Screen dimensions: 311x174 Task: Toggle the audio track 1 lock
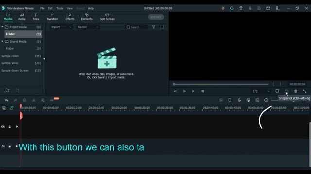(10, 146)
